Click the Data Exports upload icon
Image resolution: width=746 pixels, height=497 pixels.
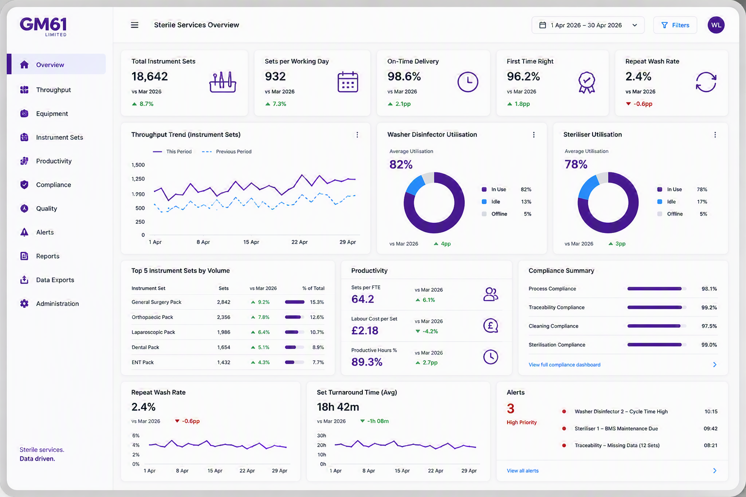tap(24, 280)
